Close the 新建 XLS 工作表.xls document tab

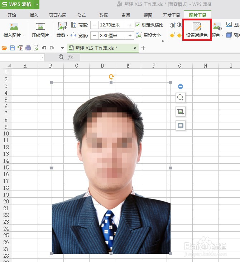pos(135,48)
